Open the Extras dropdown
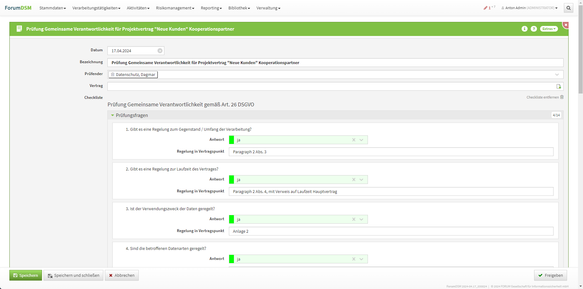 549,29
